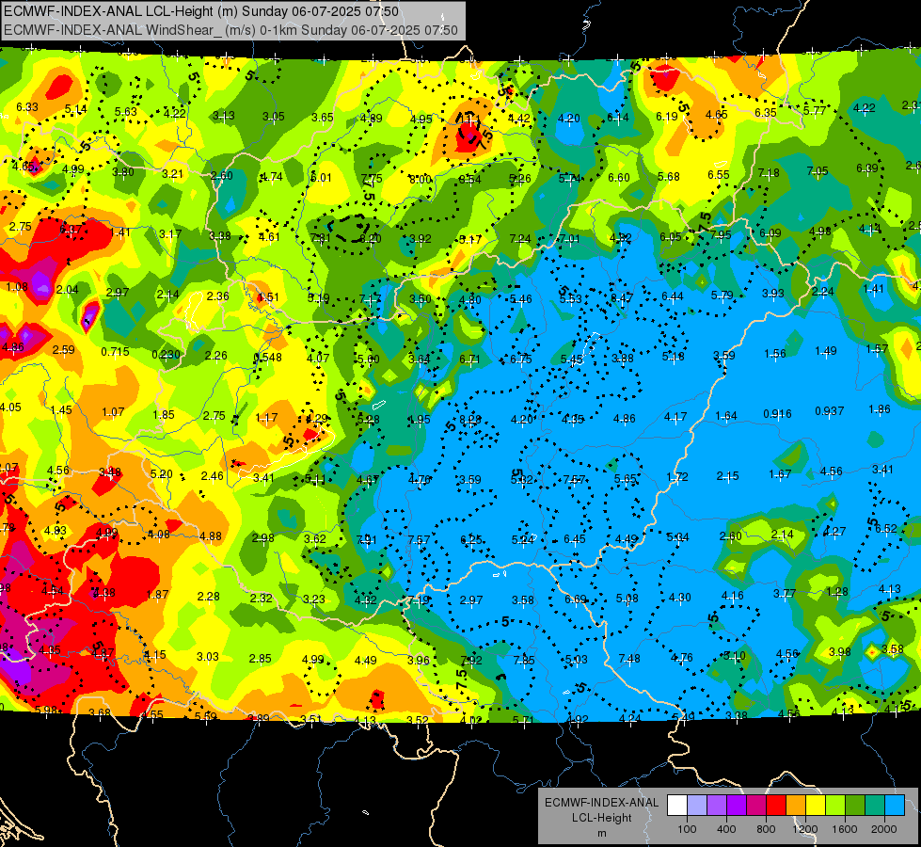Viewport: 921px width, 847px height.
Task: Click the bright blue legend swatch
Action: coord(894,806)
